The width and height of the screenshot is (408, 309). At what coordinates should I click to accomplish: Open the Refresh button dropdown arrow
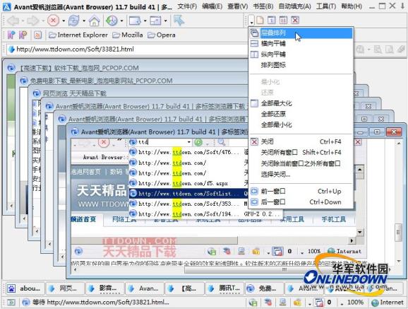84,21
